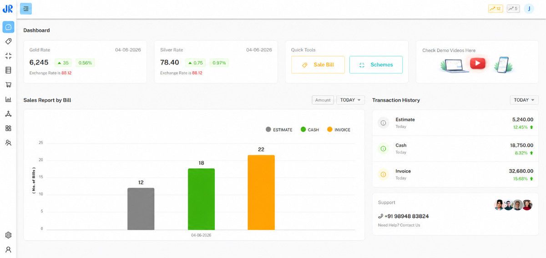Click the Invoice amount 32,680.00
The width and height of the screenshot is (546, 258).
(x=521, y=171)
